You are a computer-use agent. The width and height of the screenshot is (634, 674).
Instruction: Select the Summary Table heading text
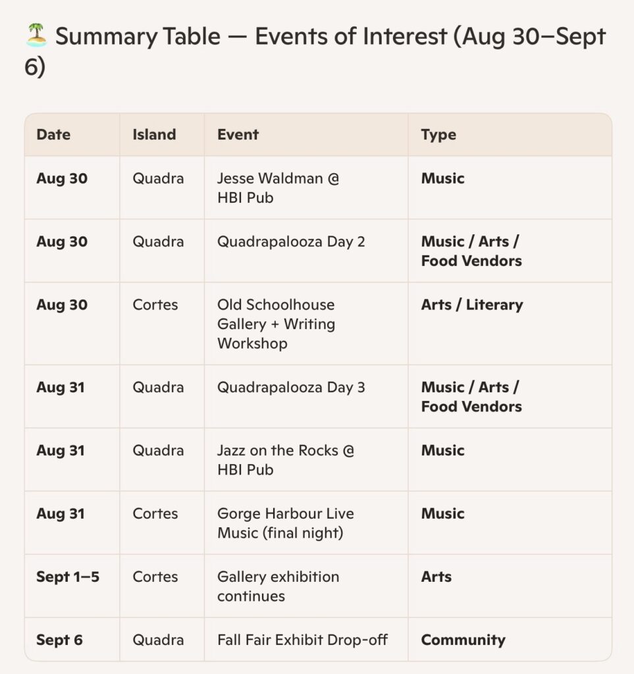[x=315, y=51]
